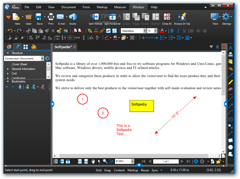This screenshot has width=240, height=179.
Task: Select the Ellipse shape tool
Action: pos(230,147)
